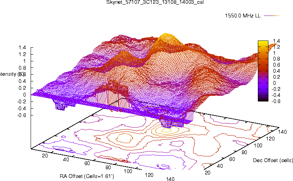Click the plot title Skynet_57107_3C123_13108_14003_cal

pos(155,2)
